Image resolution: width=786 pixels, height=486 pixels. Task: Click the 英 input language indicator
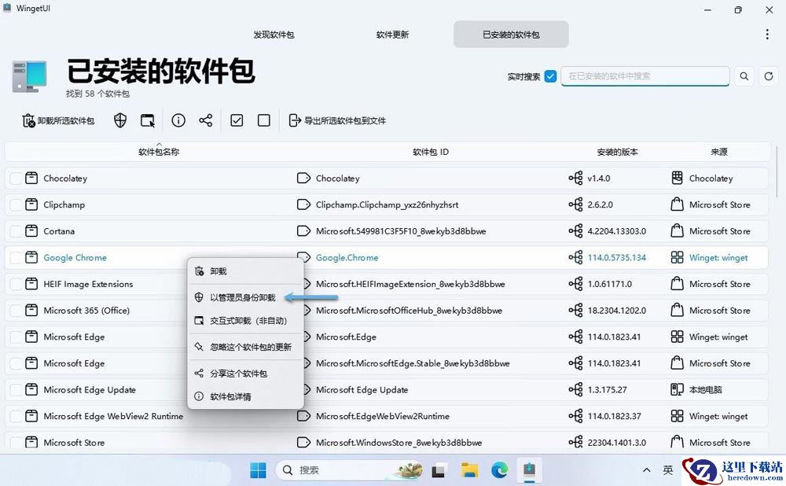pos(667,470)
